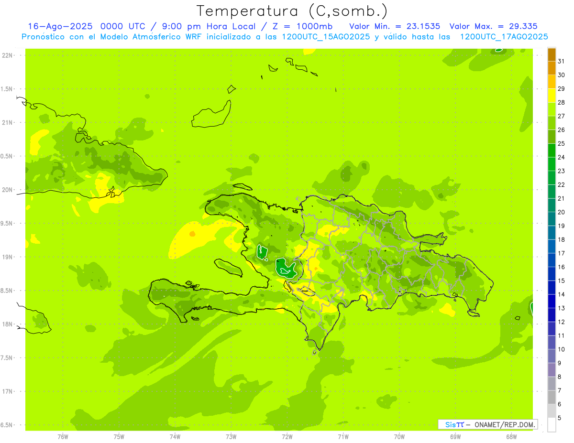This screenshot has height=443, width=574.
Task: Click the '70W' longitude label
Action: 399,437
